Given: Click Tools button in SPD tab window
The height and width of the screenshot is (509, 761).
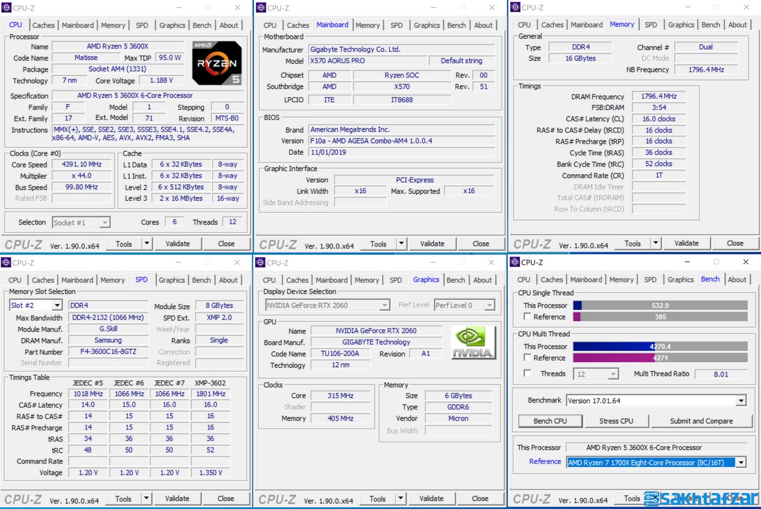Looking at the screenshot, I should click(x=124, y=498).
